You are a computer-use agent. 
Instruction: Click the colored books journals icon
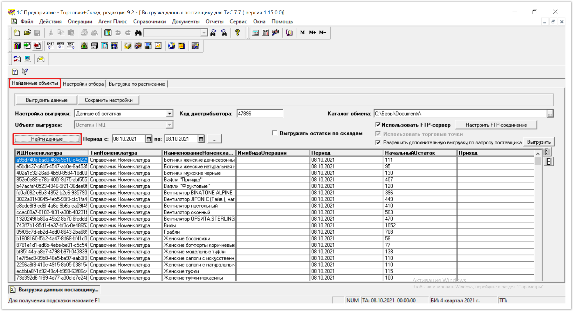17,46
